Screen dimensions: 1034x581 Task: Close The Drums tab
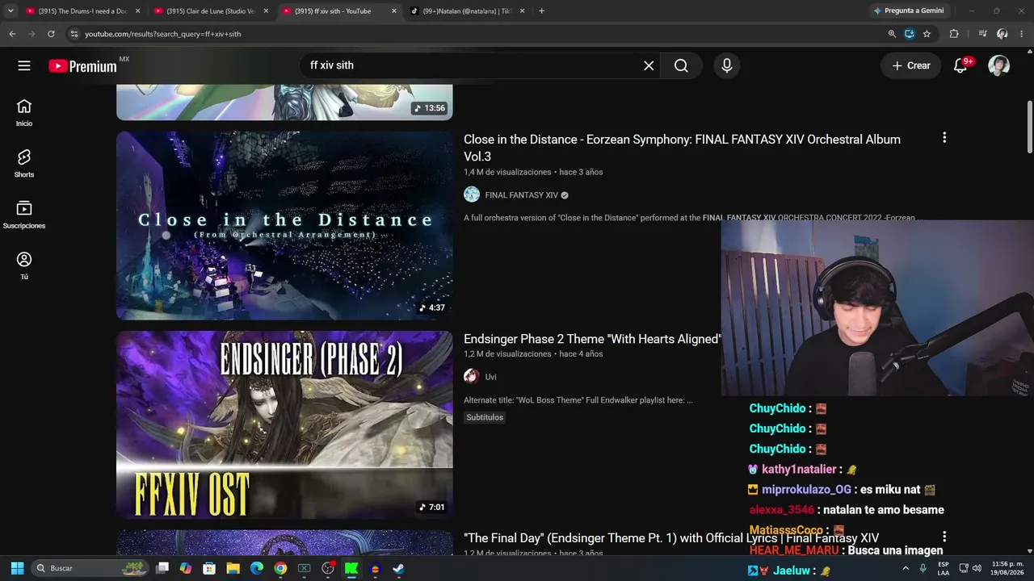137,11
